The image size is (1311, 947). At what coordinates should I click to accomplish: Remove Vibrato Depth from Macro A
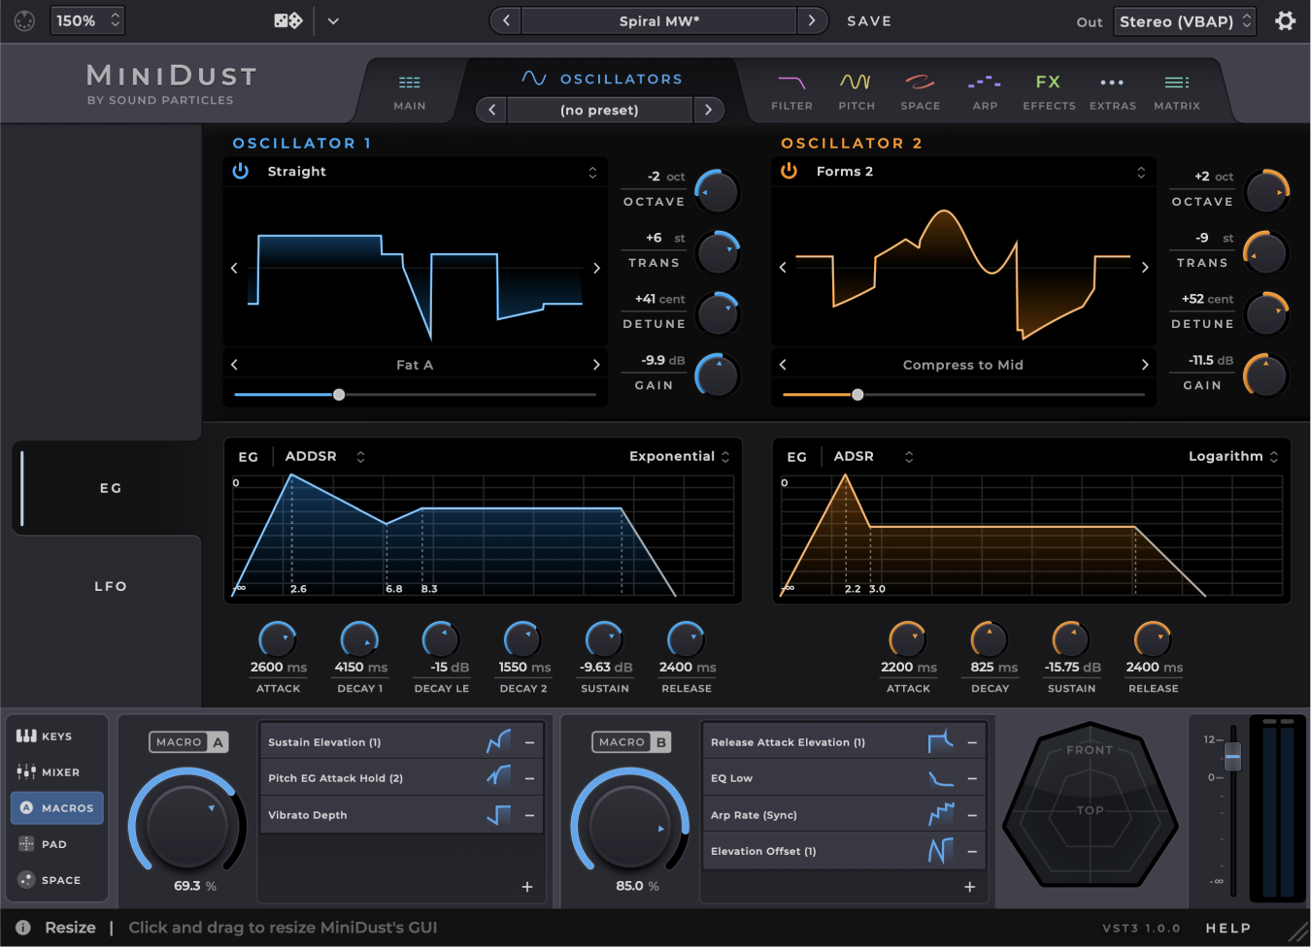click(529, 815)
